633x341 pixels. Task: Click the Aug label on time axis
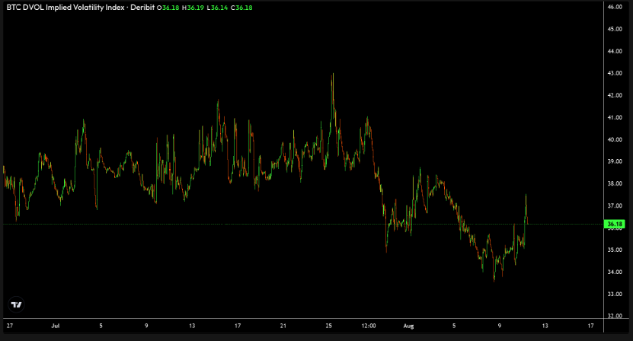(409, 326)
